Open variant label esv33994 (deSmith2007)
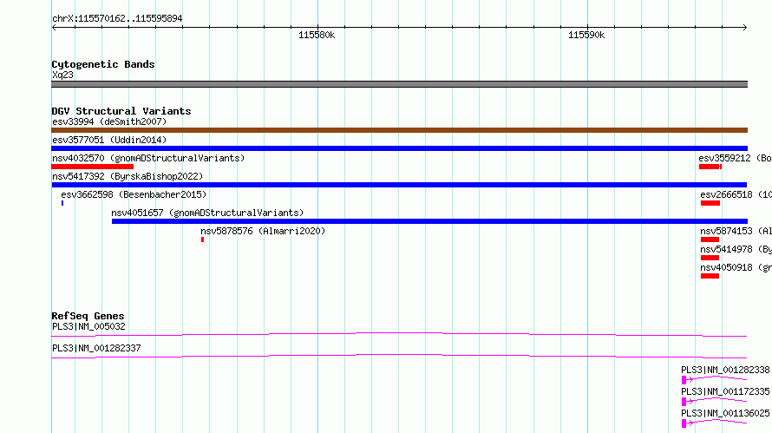 (x=109, y=121)
